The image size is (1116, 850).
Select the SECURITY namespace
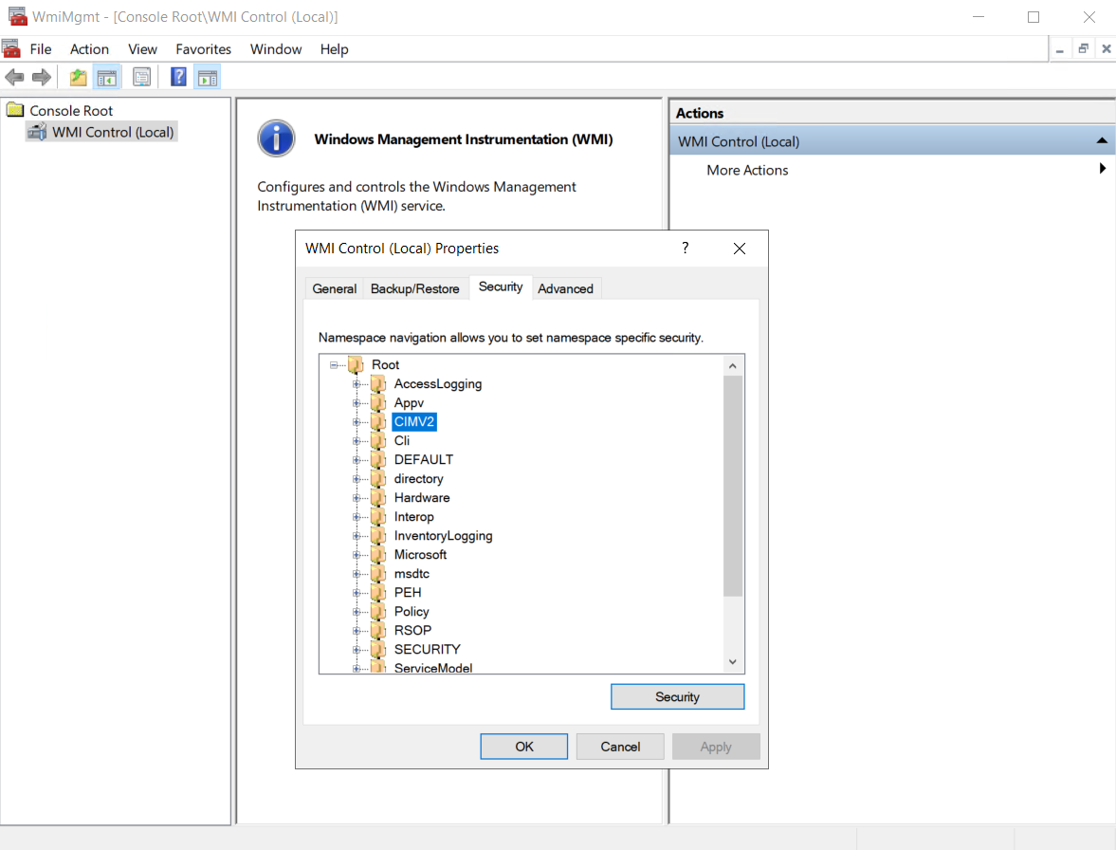click(427, 649)
